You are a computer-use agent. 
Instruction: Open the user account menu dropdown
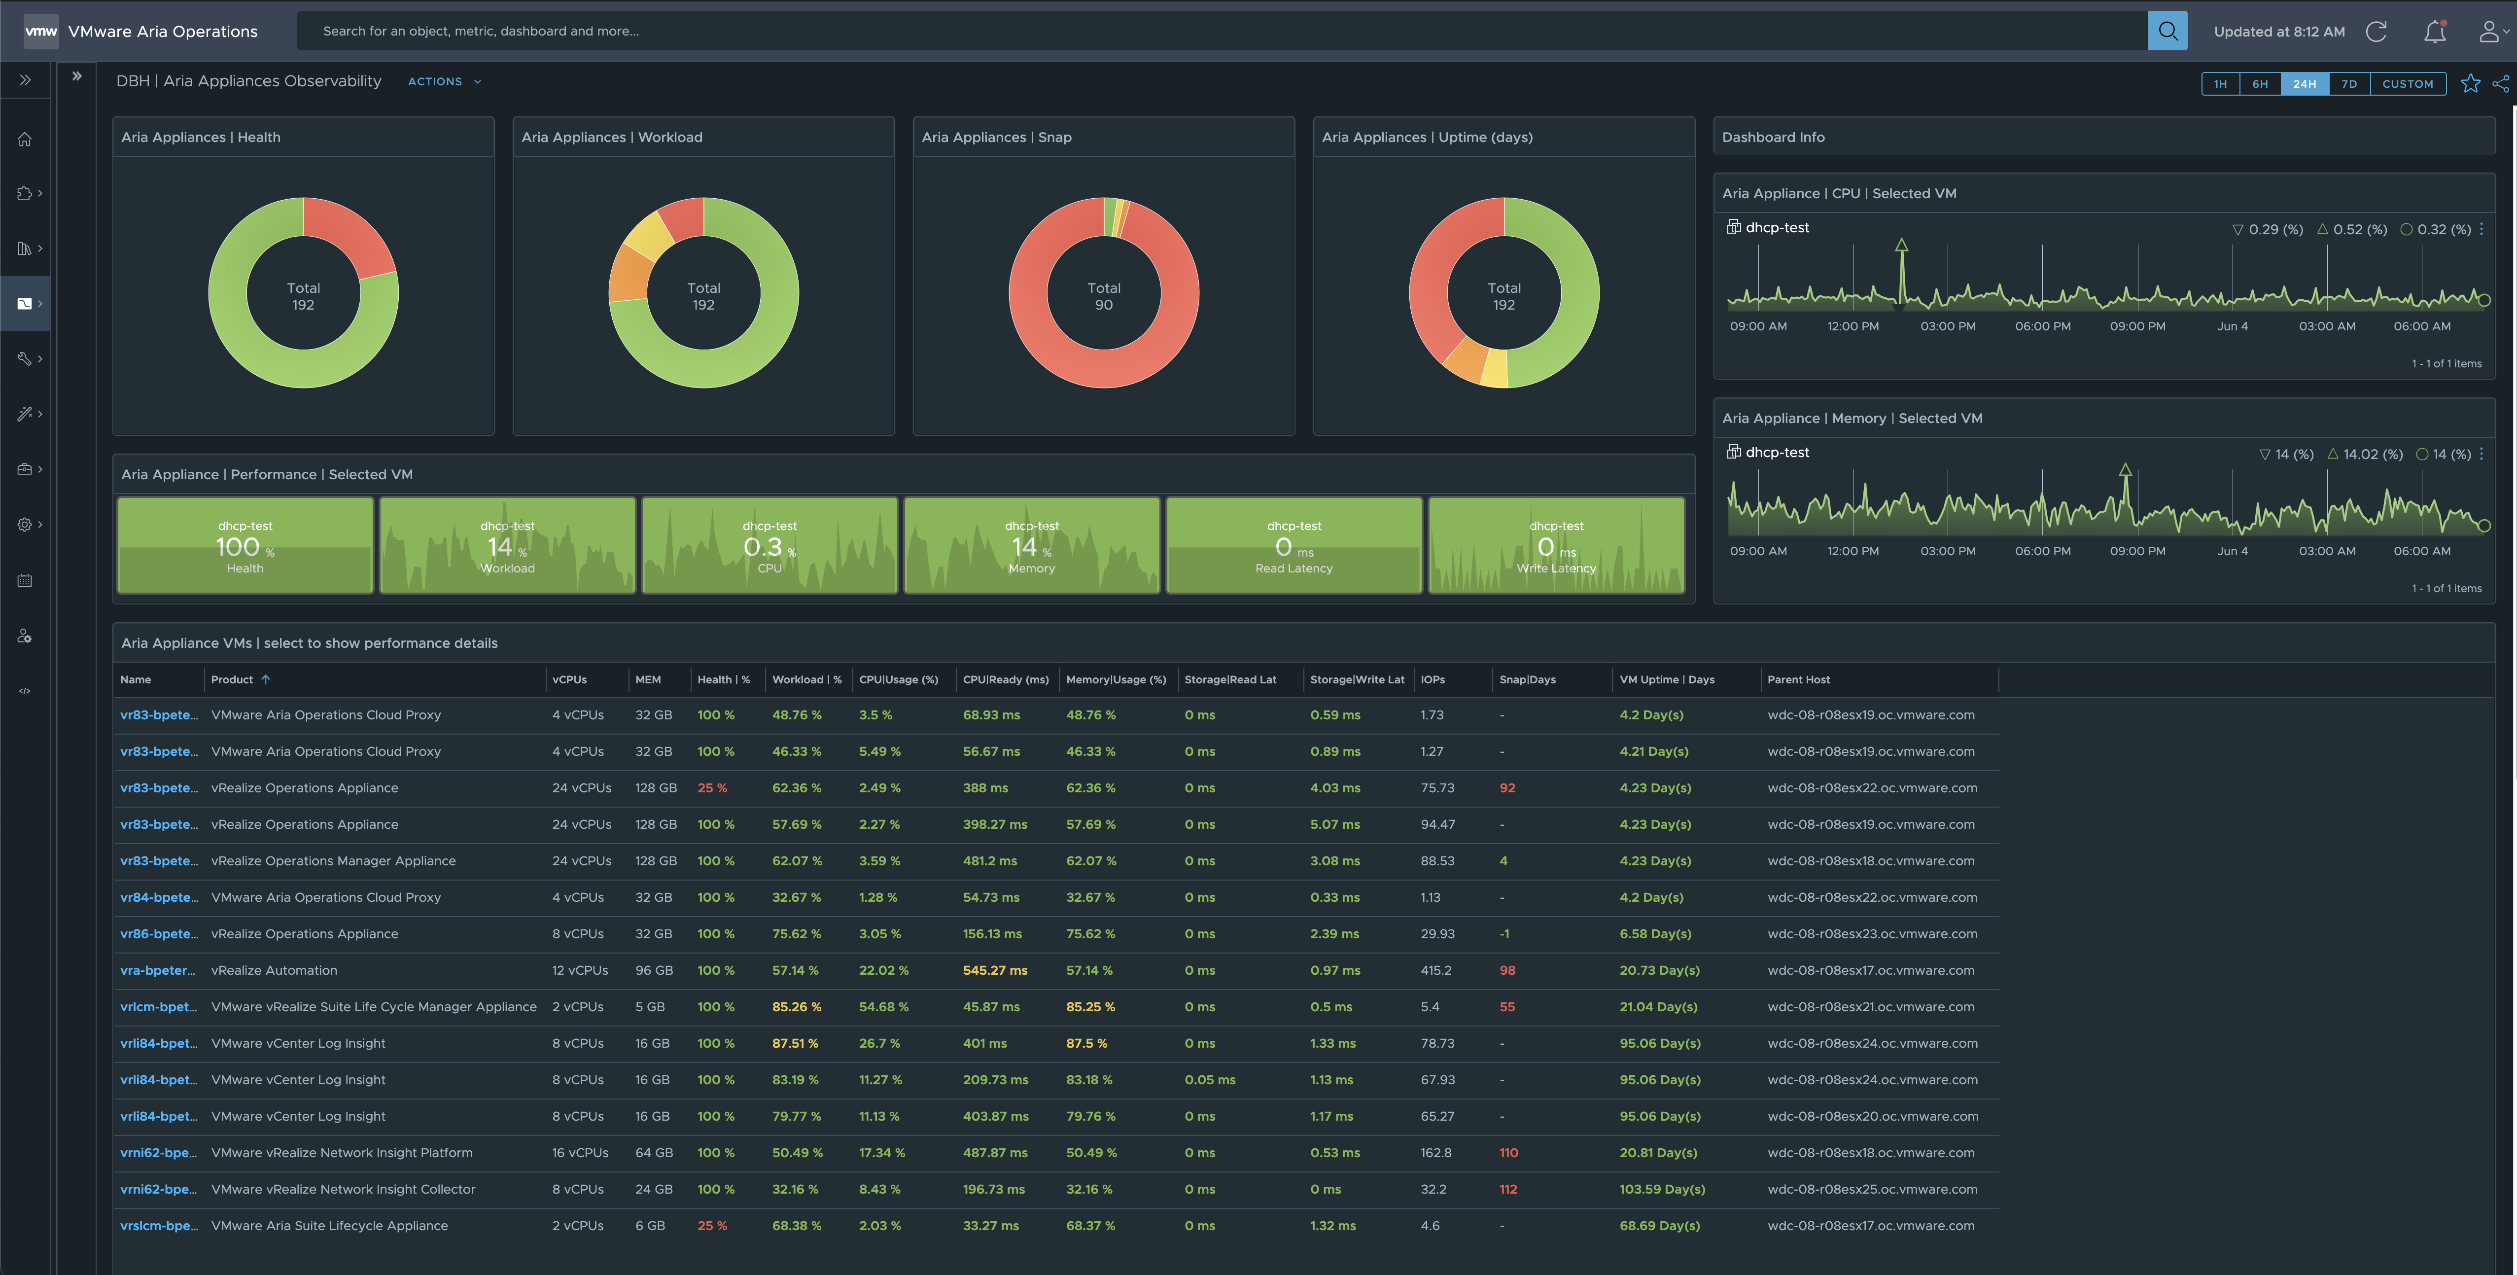coord(2492,31)
